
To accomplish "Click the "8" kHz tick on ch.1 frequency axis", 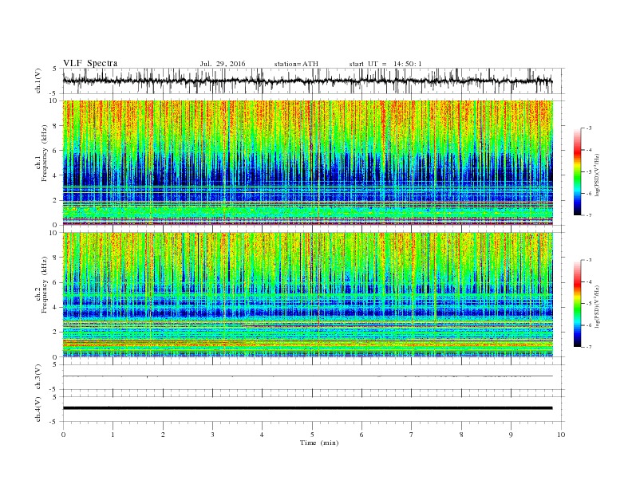I will 56,126.
